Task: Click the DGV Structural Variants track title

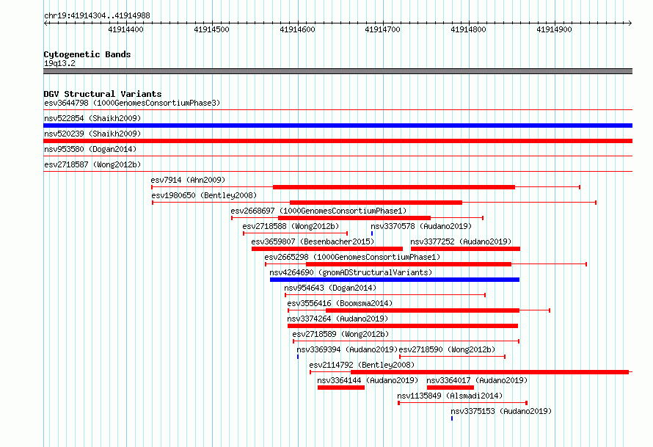Action: (103, 94)
